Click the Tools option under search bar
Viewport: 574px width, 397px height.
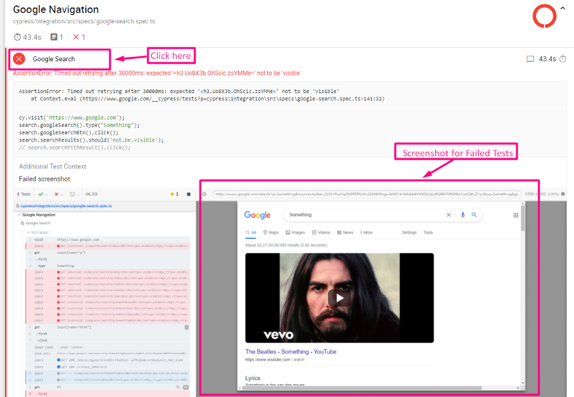tap(428, 233)
